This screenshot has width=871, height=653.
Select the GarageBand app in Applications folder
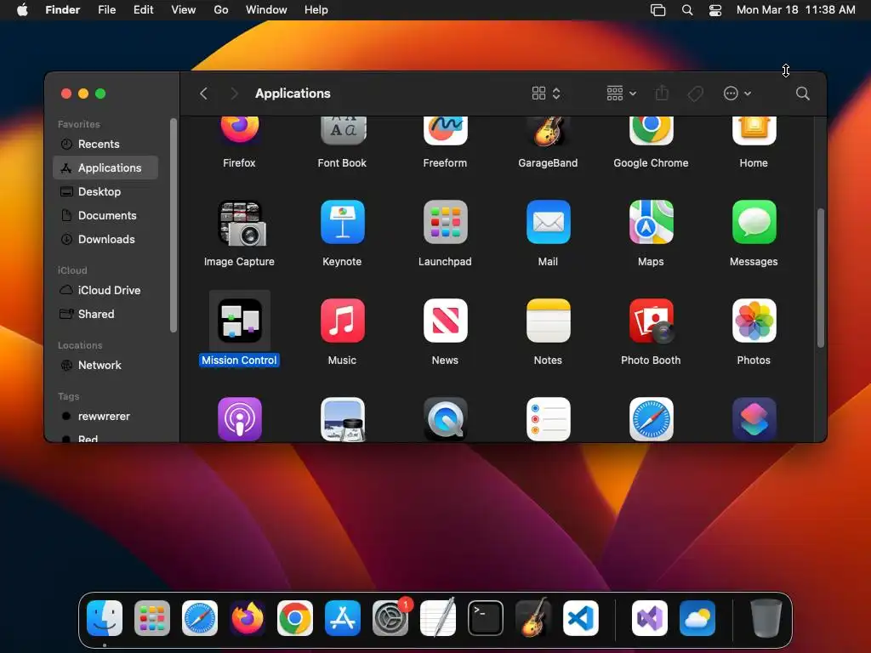548,131
